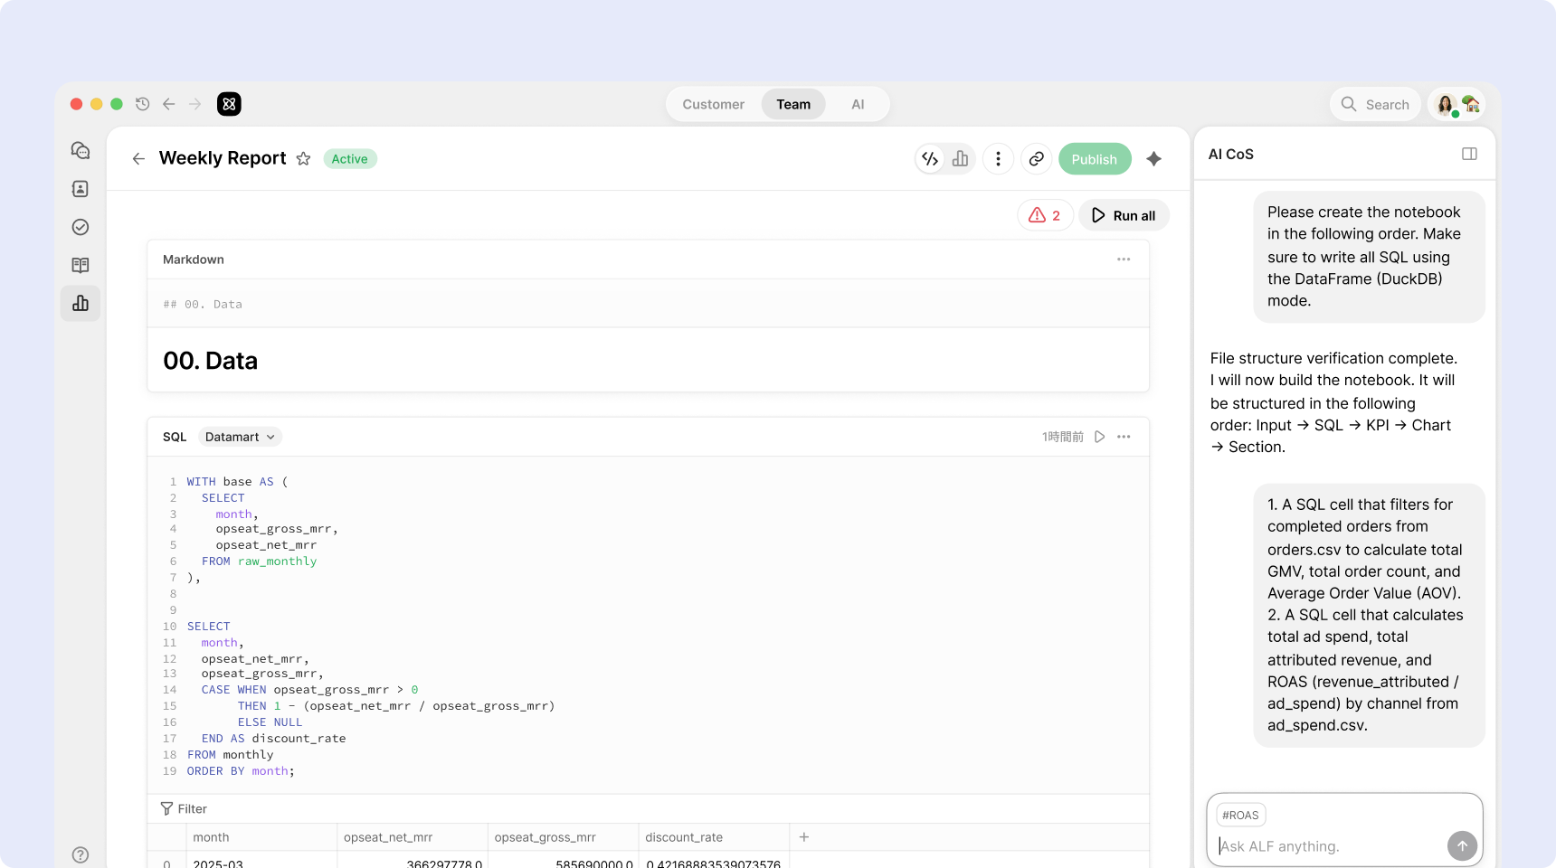Image resolution: width=1556 pixels, height=868 pixels.
Task: Open the Markdown cell options menu
Action: point(1124,259)
